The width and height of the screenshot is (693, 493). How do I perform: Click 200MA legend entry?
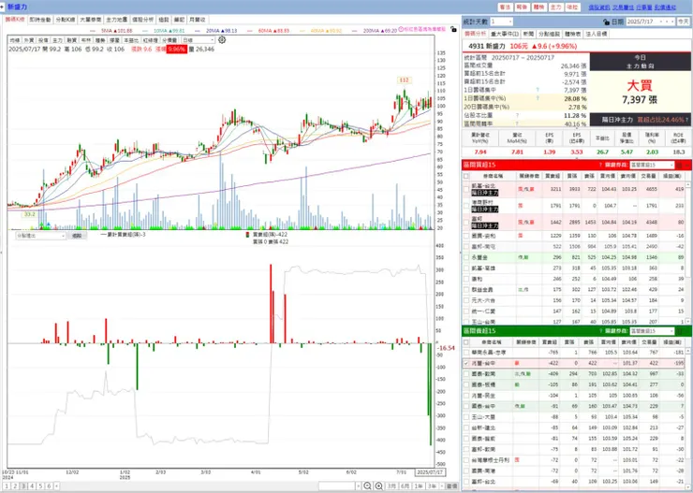pos(375,31)
